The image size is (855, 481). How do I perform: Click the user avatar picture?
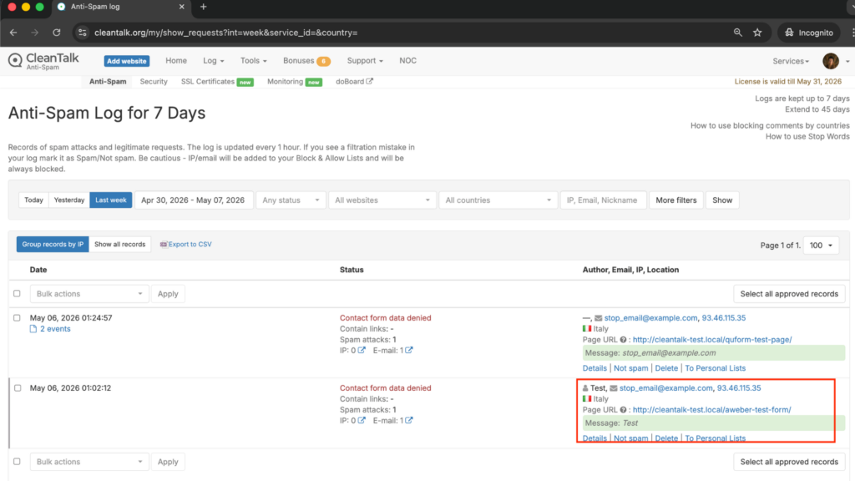pyautogui.click(x=831, y=61)
